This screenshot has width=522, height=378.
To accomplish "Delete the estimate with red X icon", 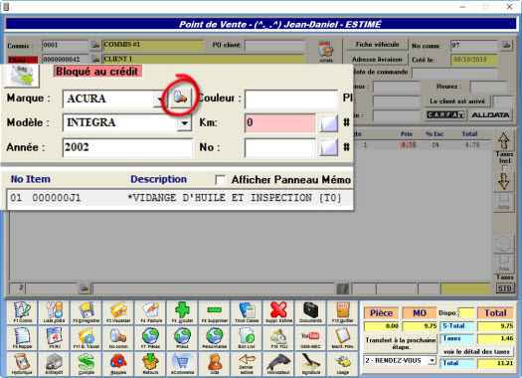I will [278, 312].
